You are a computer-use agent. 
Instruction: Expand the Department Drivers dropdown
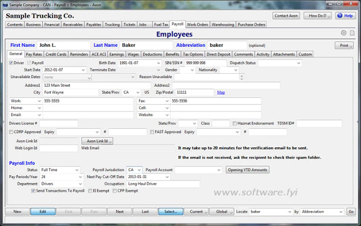pyautogui.click(x=81, y=184)
